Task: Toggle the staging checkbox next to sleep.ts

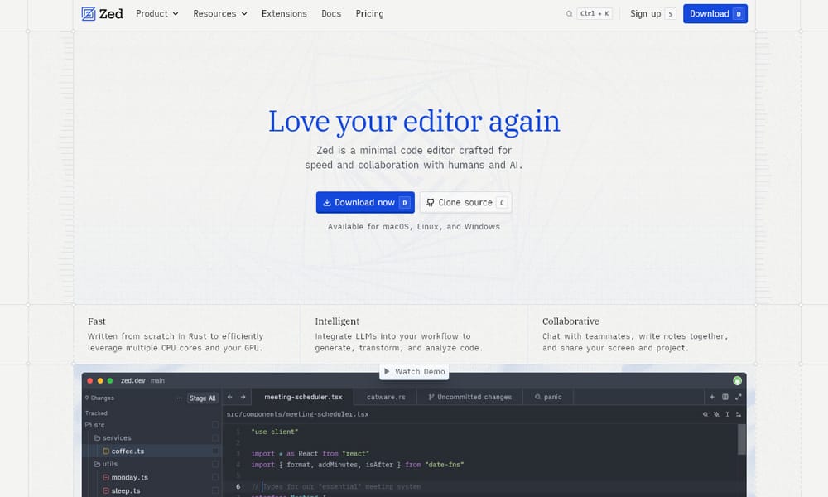Action: point(214,490)
